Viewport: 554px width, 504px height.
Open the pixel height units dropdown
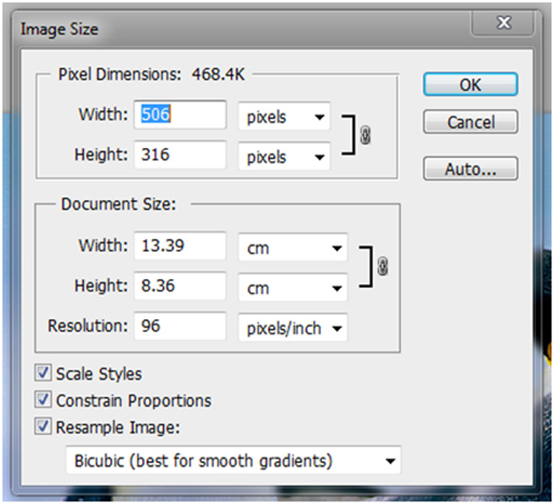(284, 156)
